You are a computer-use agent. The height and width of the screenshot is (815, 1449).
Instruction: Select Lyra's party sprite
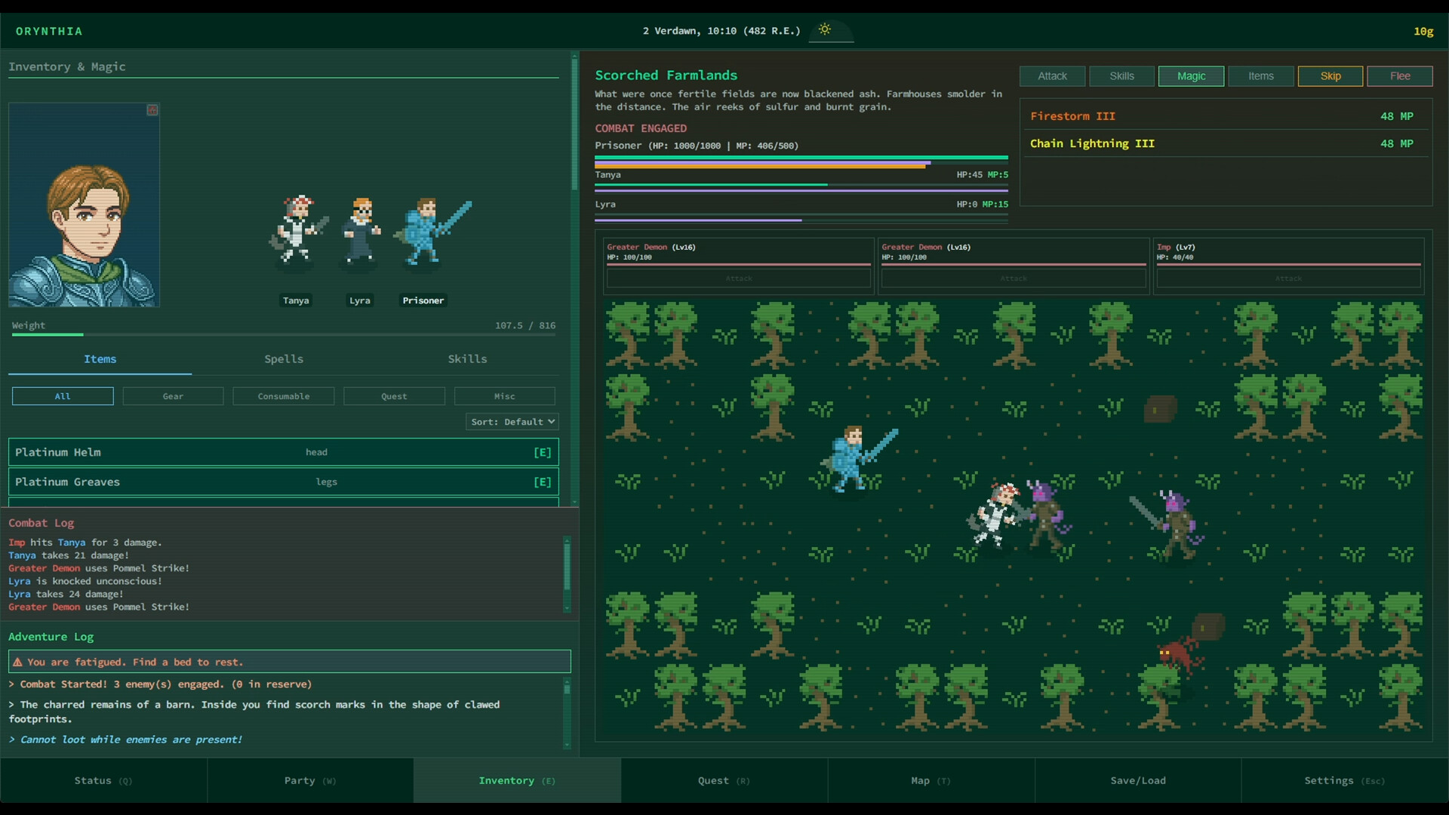(360, 230)
